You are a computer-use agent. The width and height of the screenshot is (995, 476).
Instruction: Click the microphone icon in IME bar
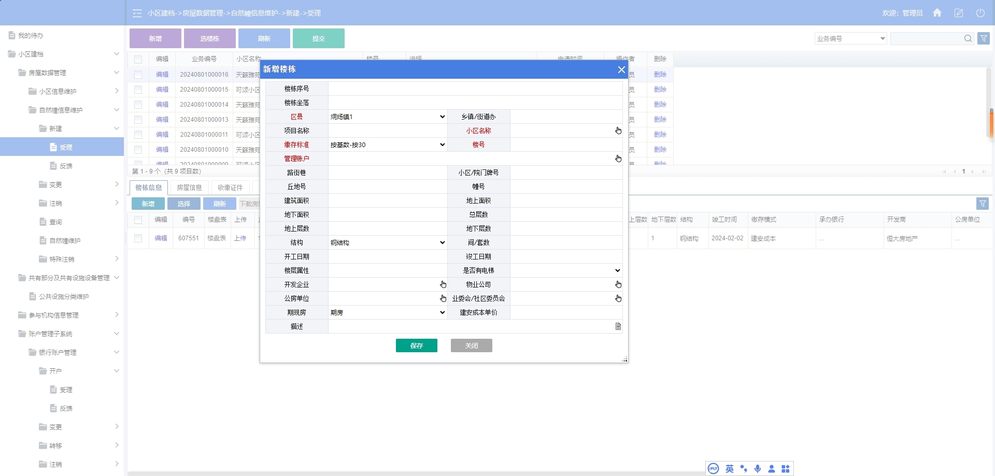click(758, 469)
